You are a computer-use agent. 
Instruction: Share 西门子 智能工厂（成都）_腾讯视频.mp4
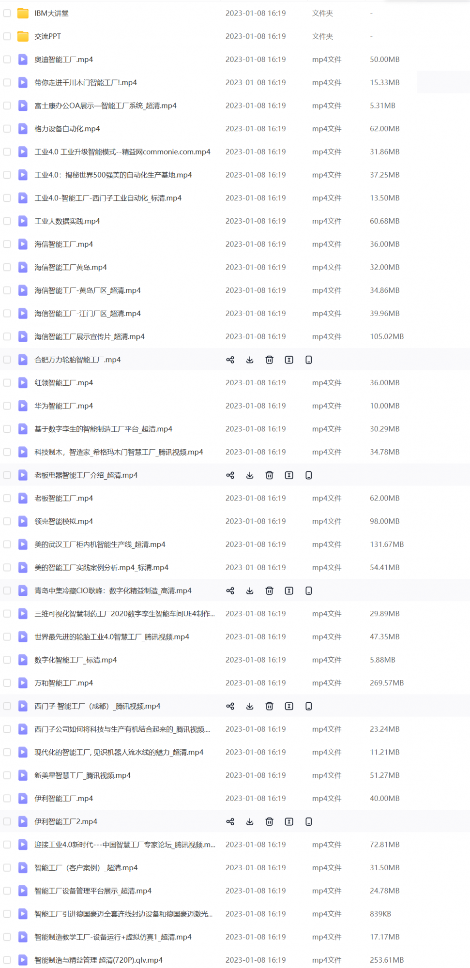pyautogui.click(x=230, y=706)
